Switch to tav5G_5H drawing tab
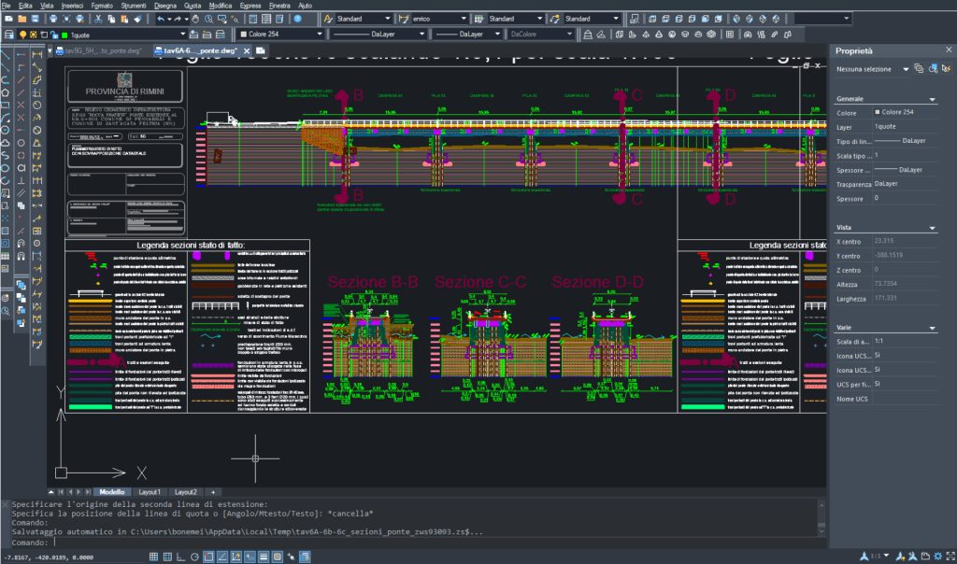The image size is (957, 564). point(97,50)
